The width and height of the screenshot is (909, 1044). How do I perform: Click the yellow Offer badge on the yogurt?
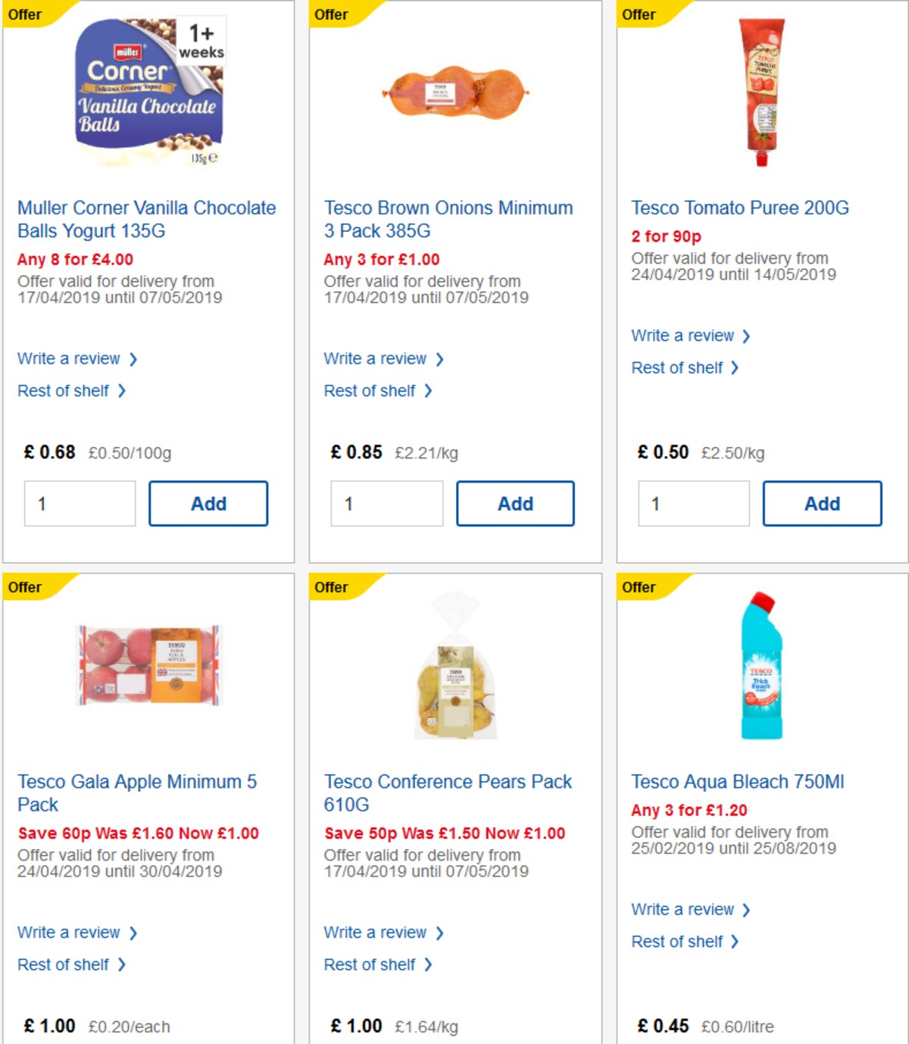tap(27, 14)
